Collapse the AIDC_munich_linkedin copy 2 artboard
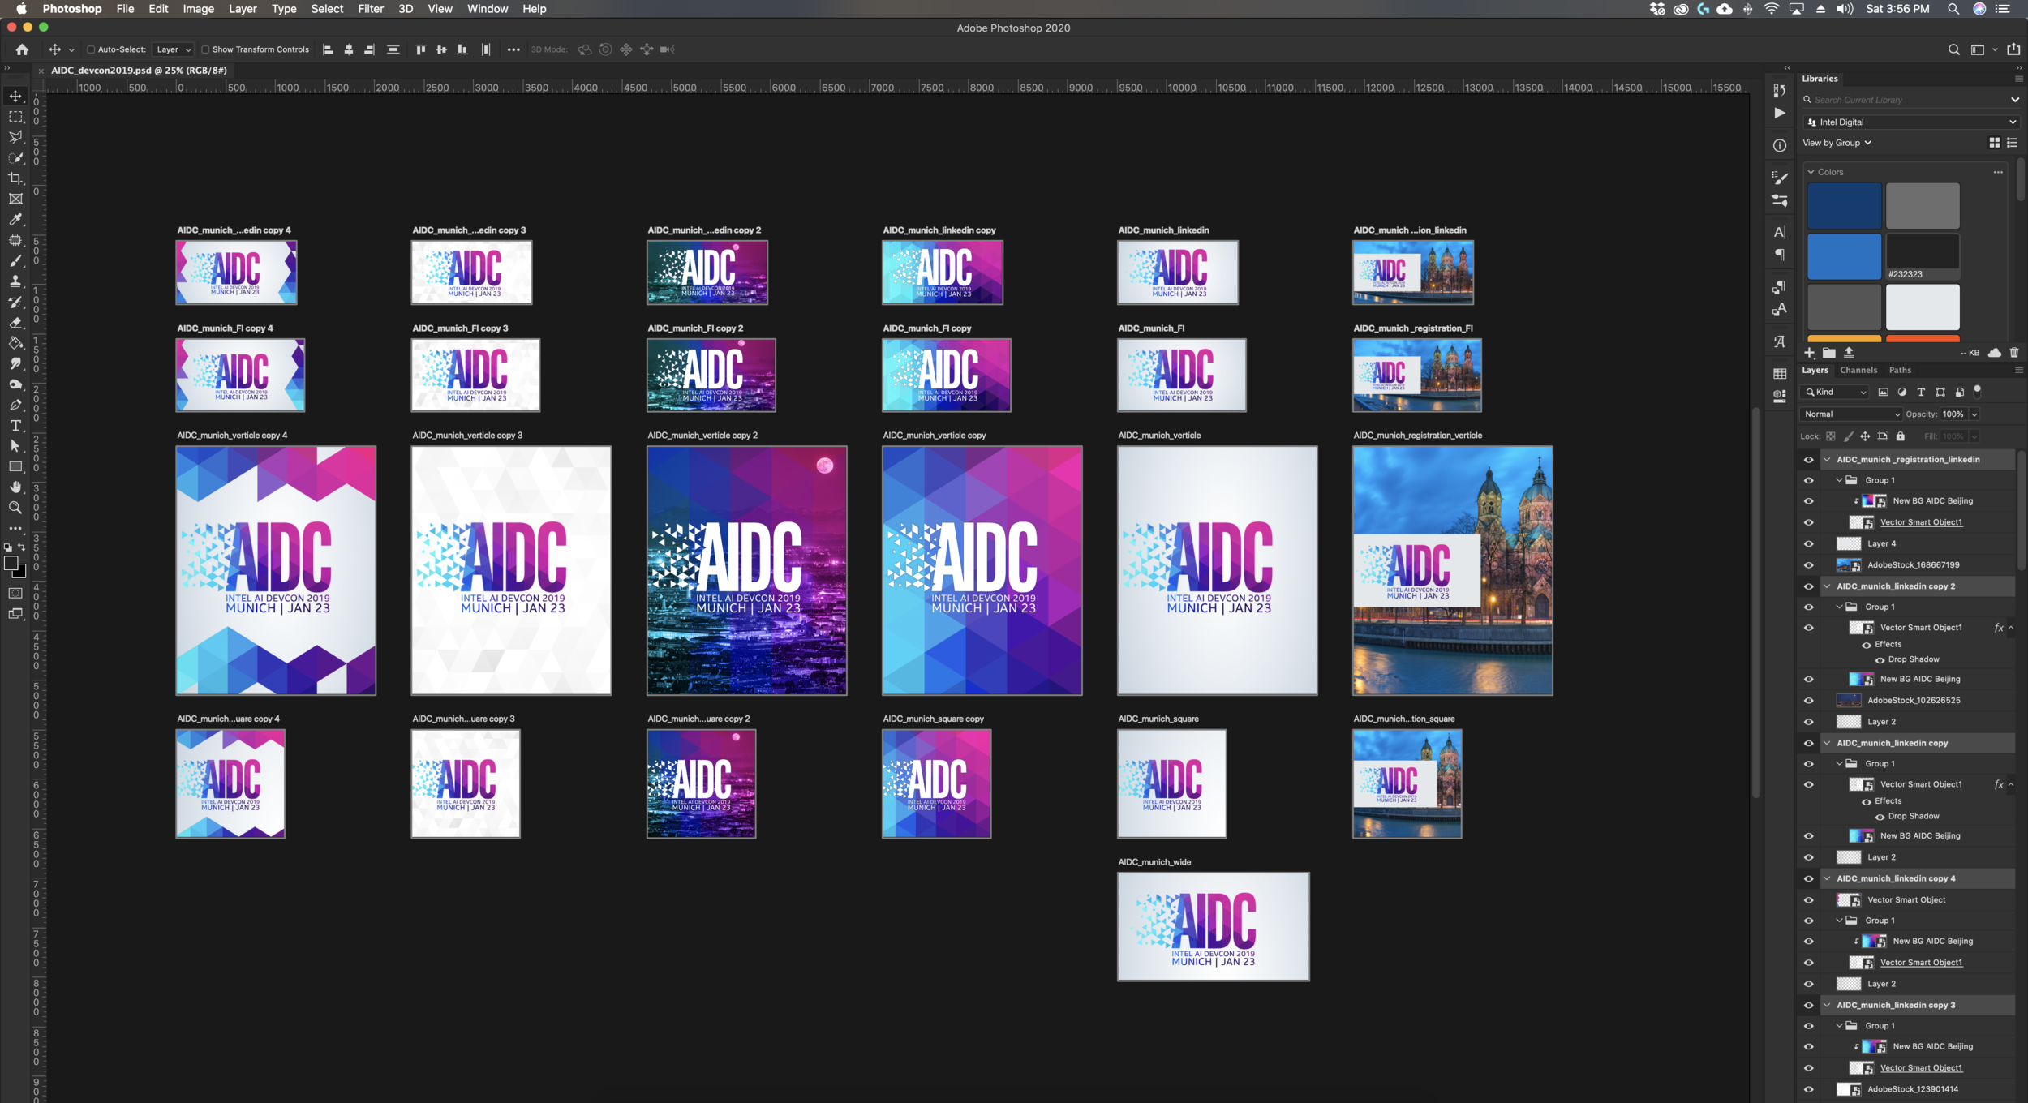Image resolution: width=2028 pixels, height=1103 pixels. tap(1827, 586)
